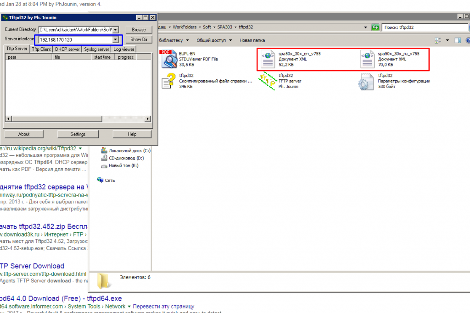Close the Tftpd32 window
This screenshot has width=470, height=313.
(152, 18)
